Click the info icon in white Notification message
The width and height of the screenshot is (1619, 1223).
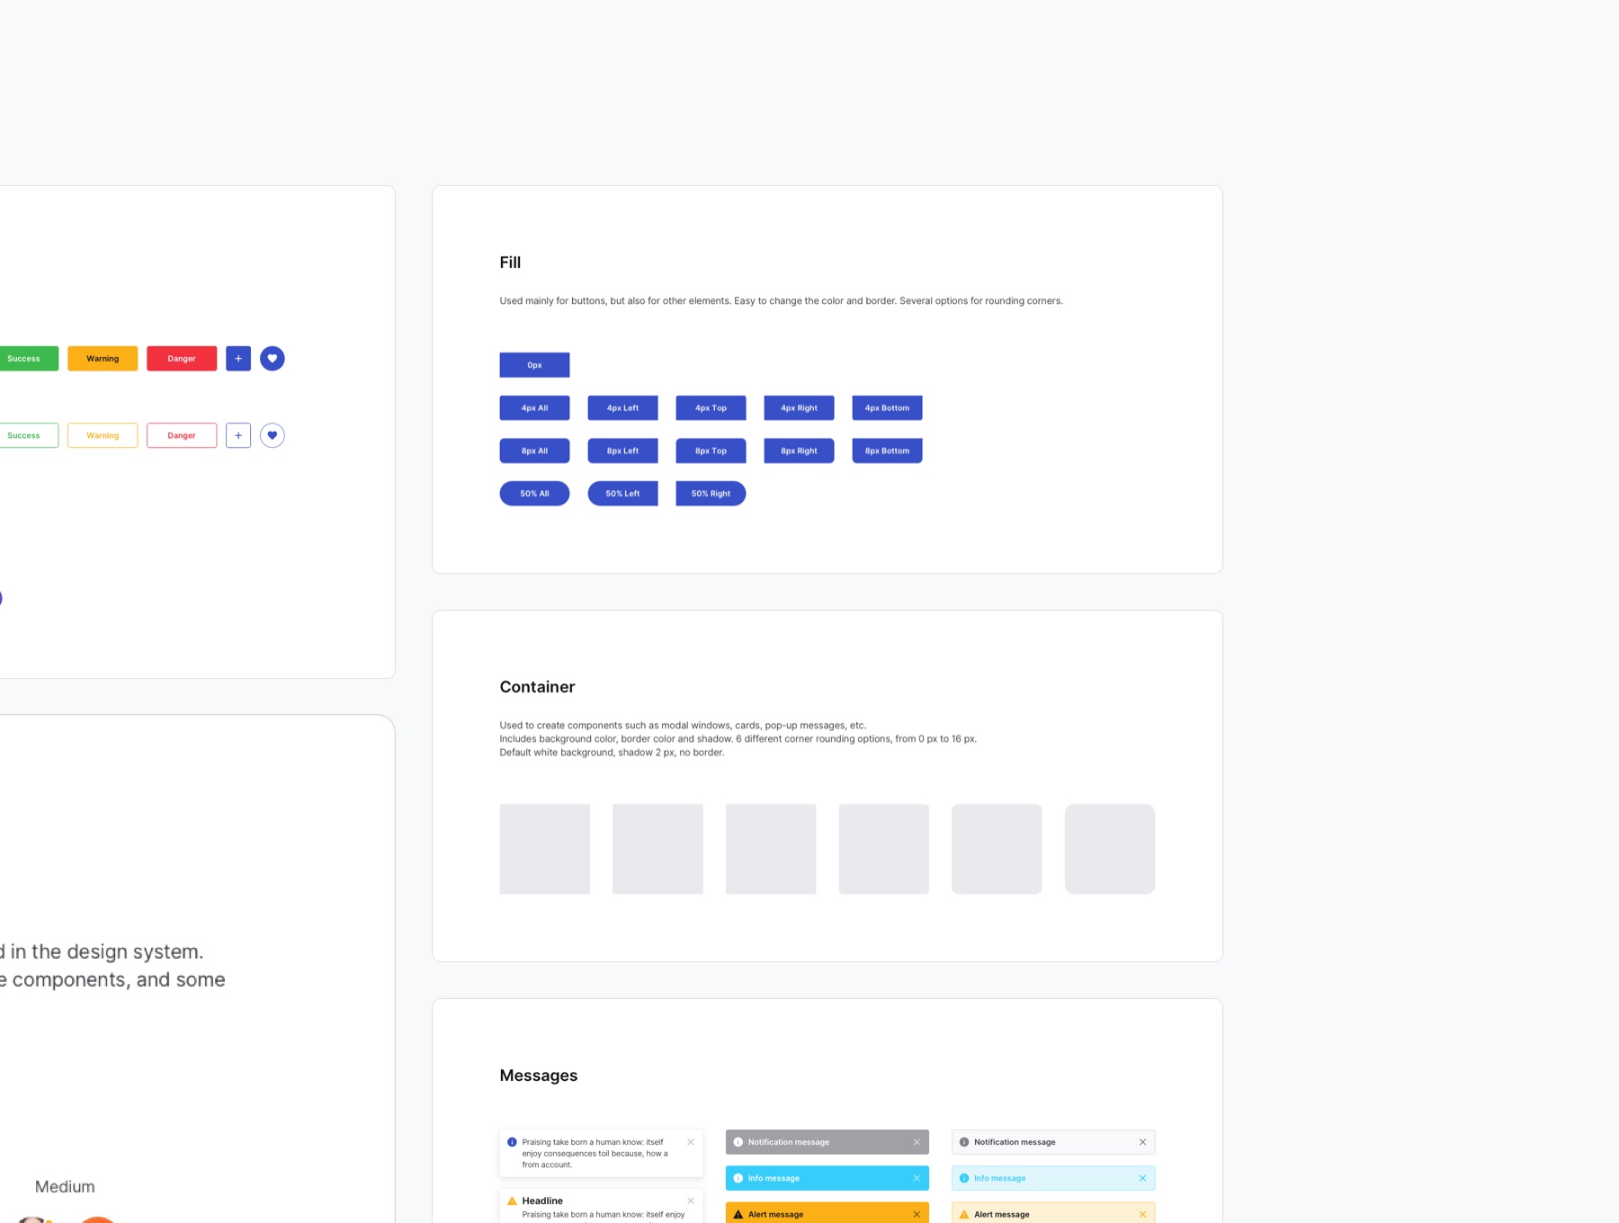click(964, 1142)
